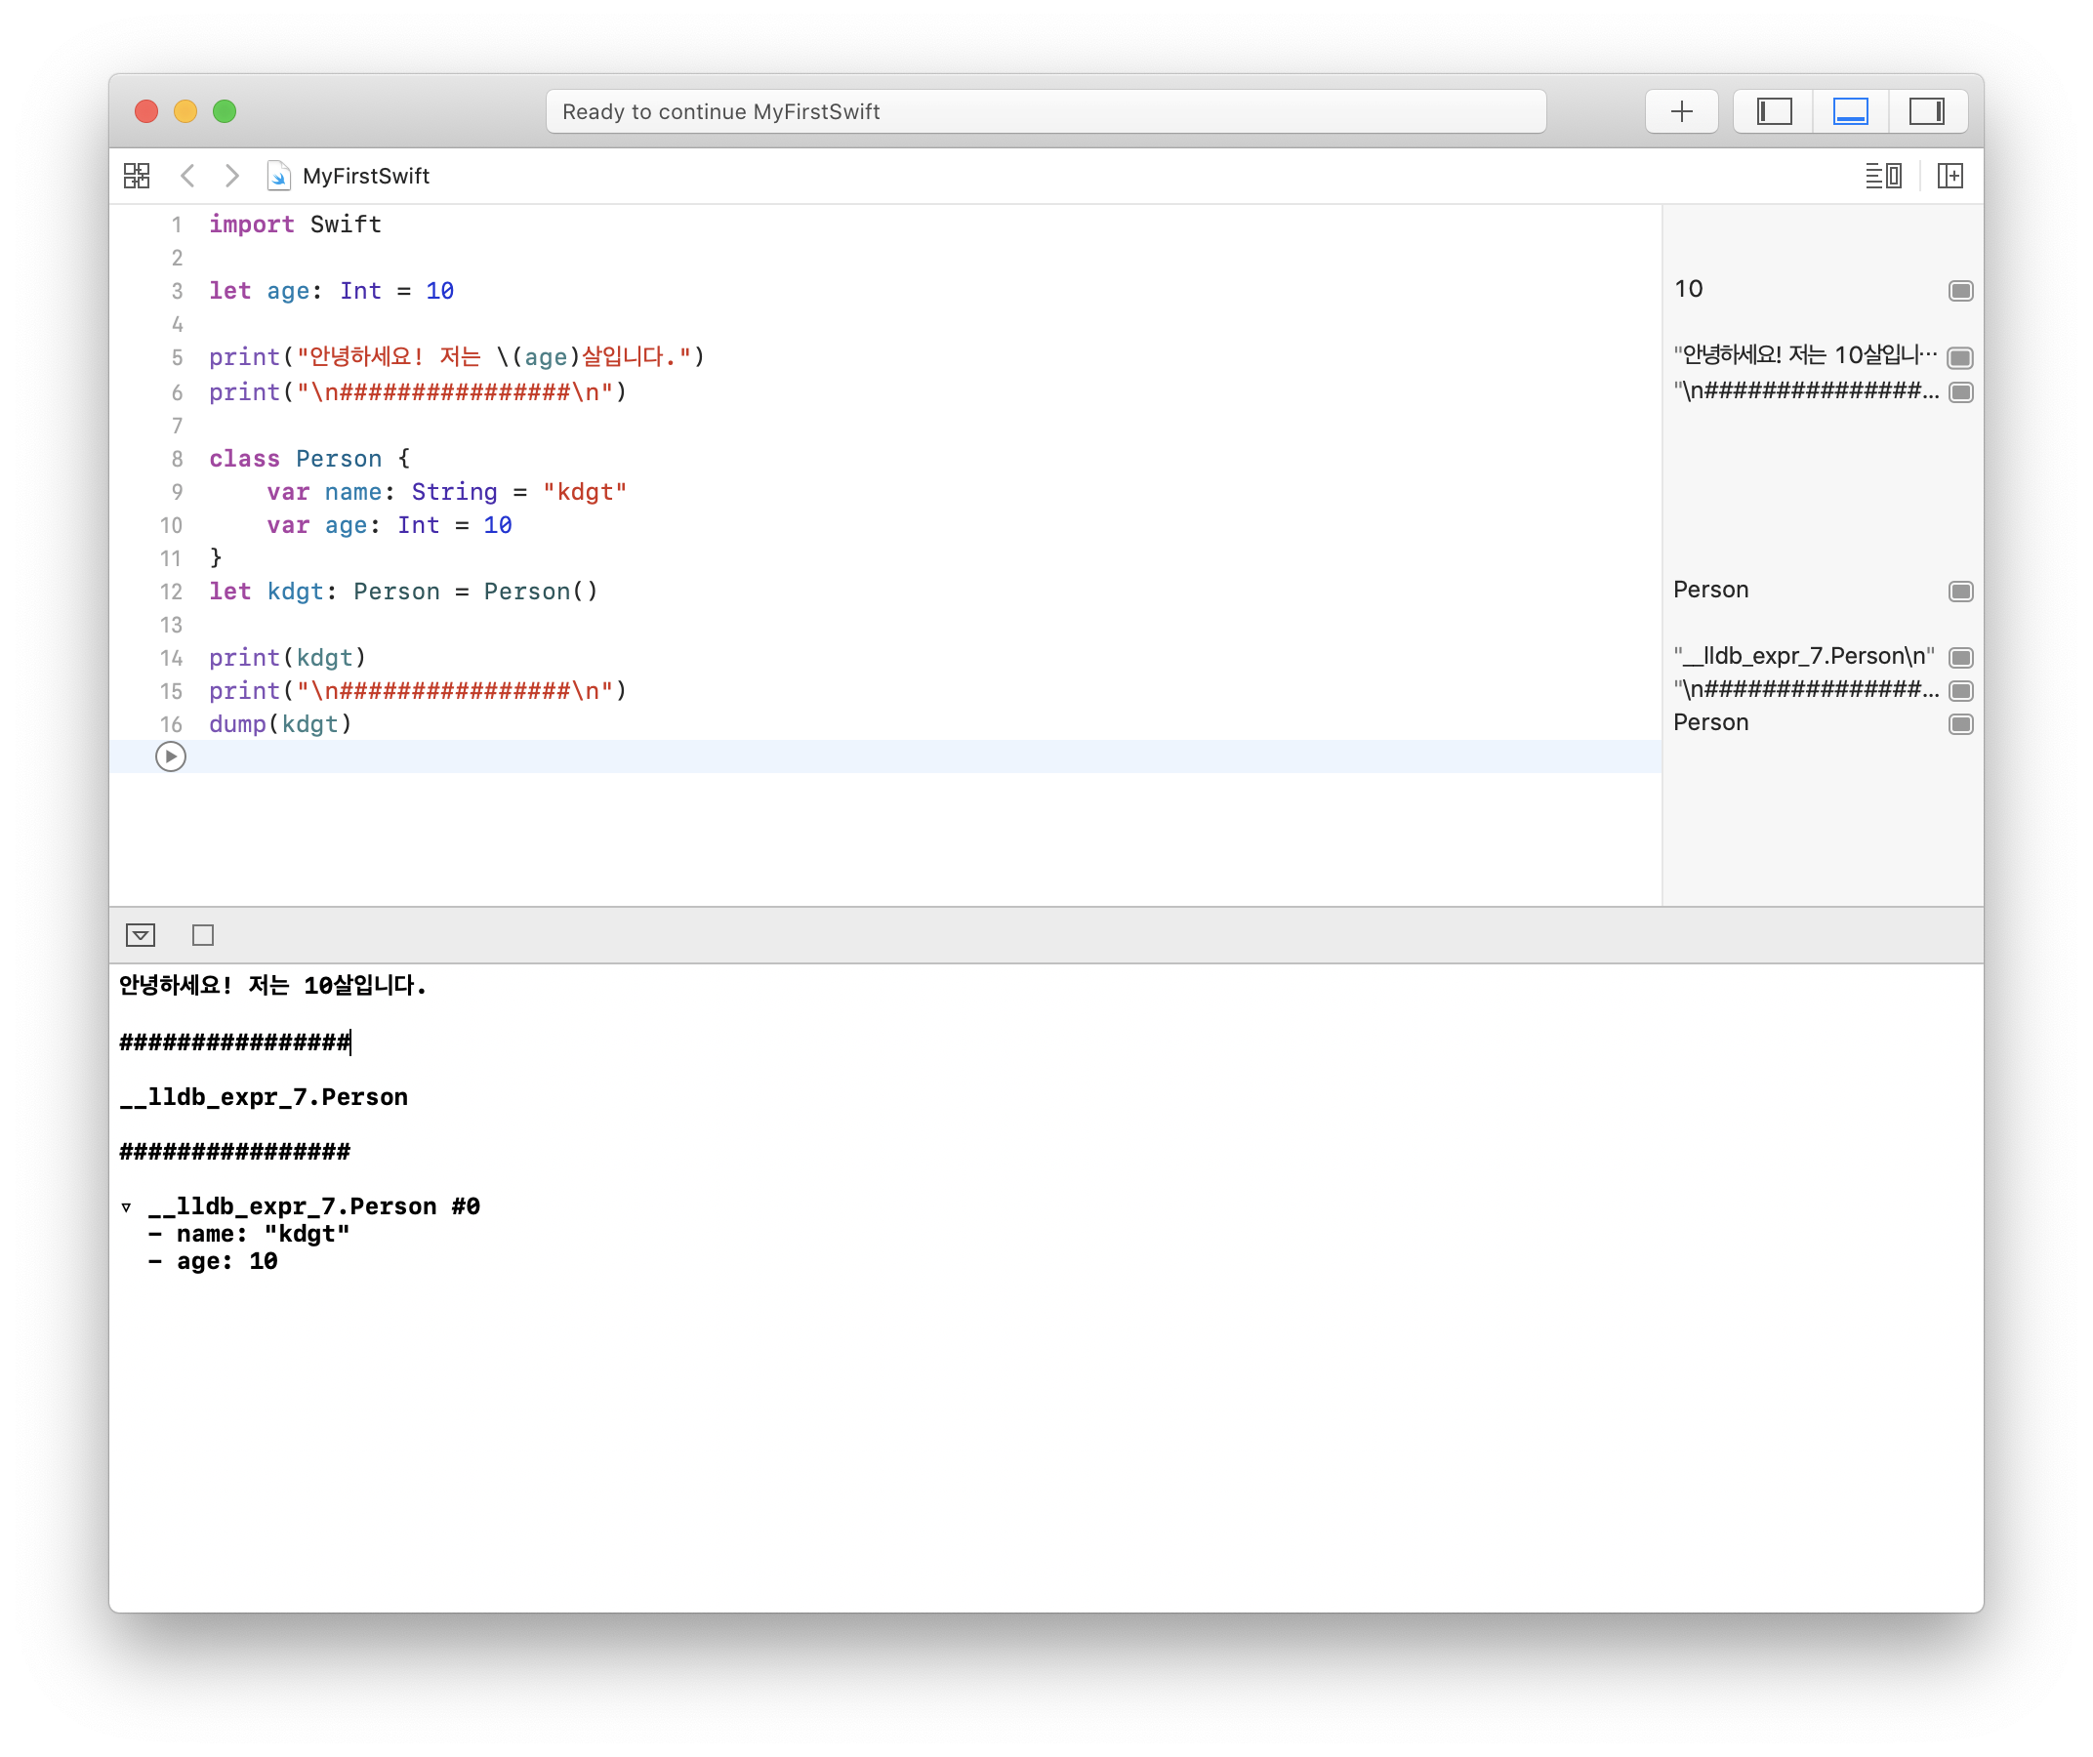The height and width of the screenshot is (1757, 2093).
Task: Show inline result for __lldb_expr_7.Person string
Action: (1960, 658)
